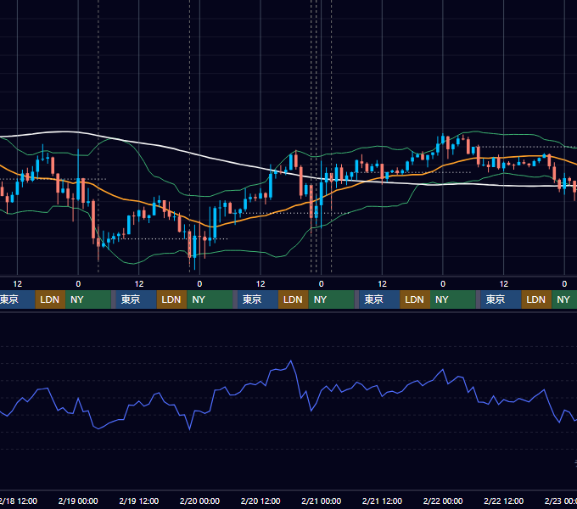Screen dimensions: 577x509
Task: Select the 東京 session block for 2/19
Action: (x=136, y=299)
